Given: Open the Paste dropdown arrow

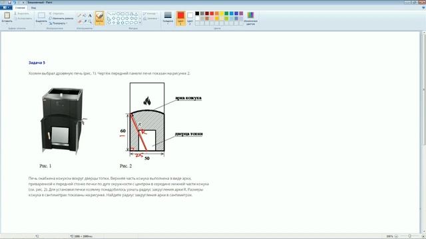Looking at the screenshot, I should coord(7,23).
